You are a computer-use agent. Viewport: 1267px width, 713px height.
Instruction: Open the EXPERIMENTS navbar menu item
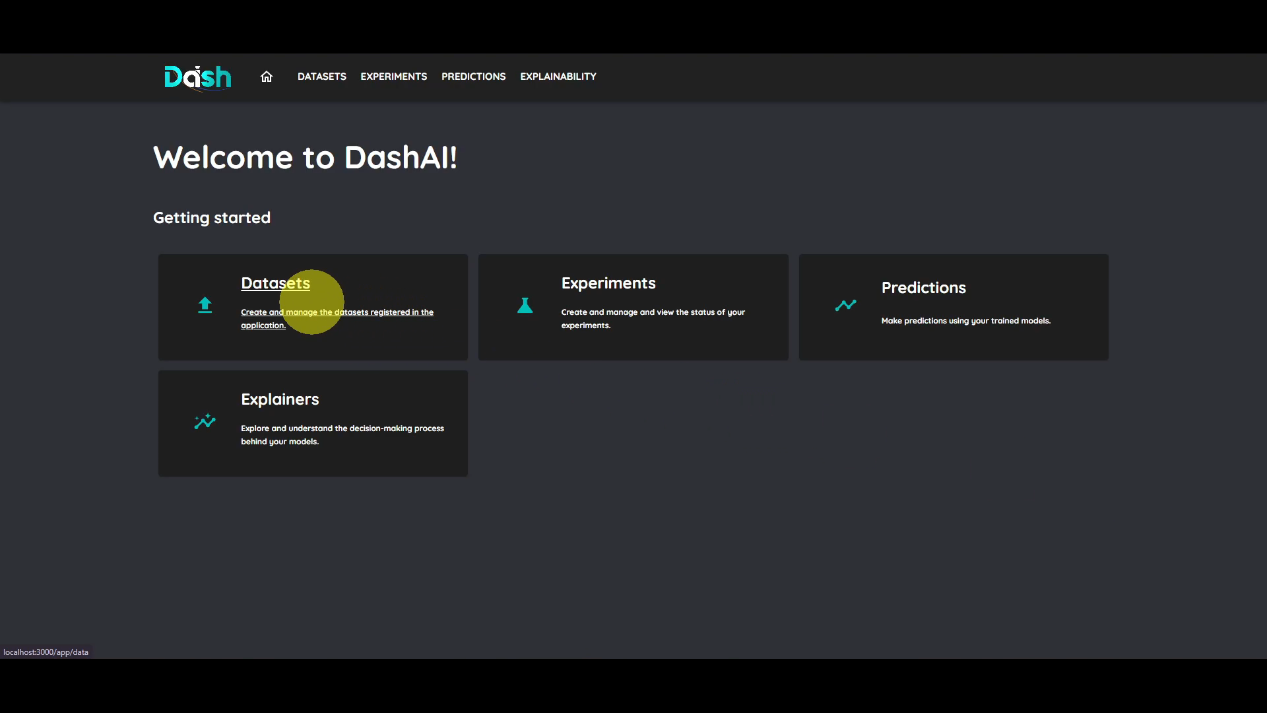[x=394, y=77]
